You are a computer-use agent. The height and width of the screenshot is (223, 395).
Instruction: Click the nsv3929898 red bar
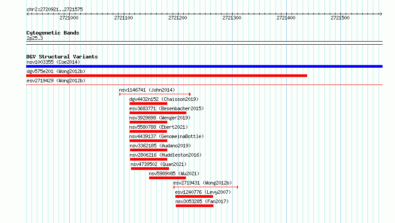[148, 122]
